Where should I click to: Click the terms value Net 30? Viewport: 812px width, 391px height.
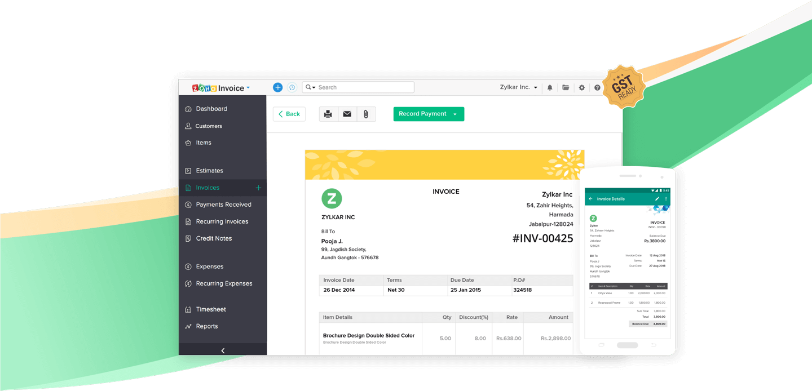(396, 290)
